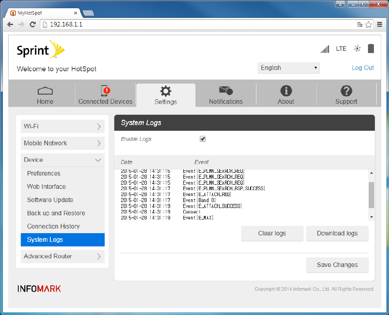This screenshot has width=389, height=315.
Task: Click the Date column header
Action: point(127,162)
